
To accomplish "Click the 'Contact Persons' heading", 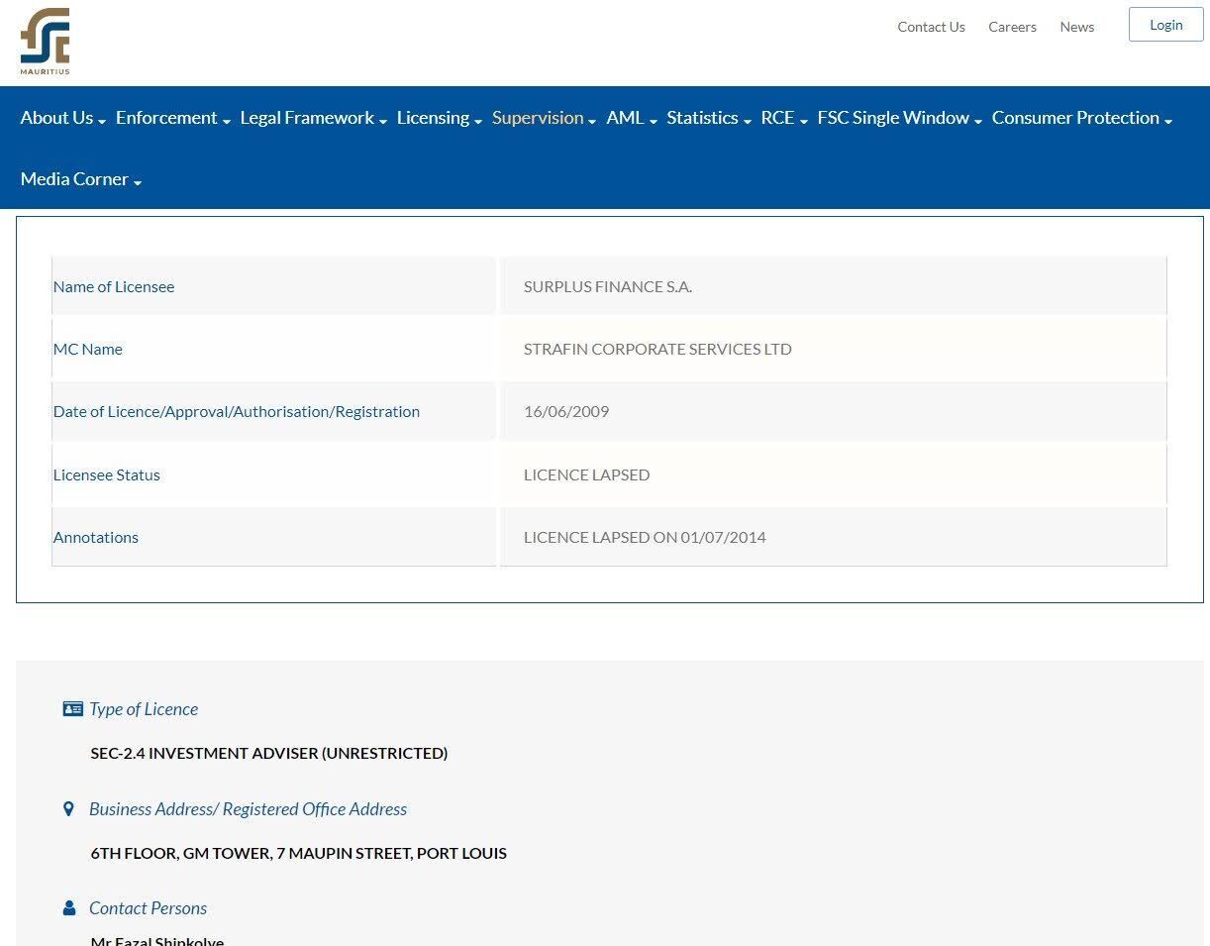I will (x=148, y=908).
